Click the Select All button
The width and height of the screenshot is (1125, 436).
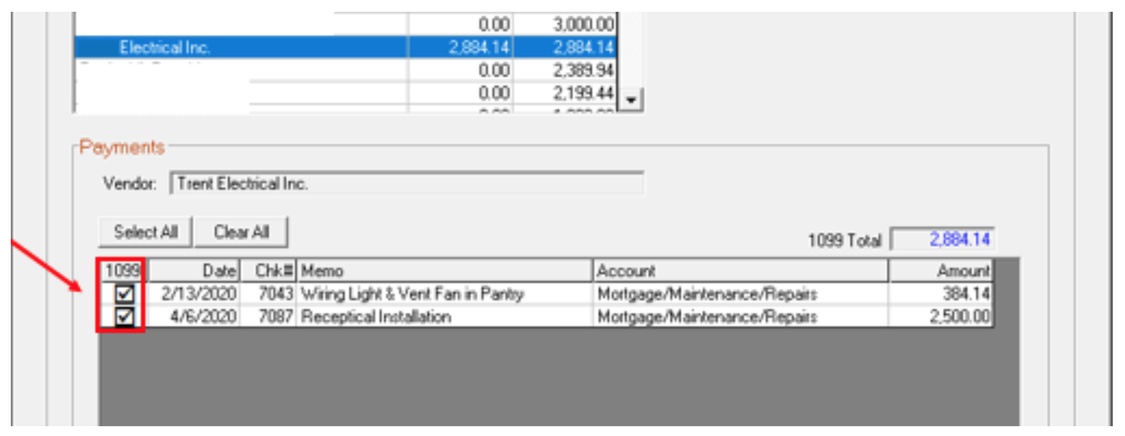tap(145, 232)
